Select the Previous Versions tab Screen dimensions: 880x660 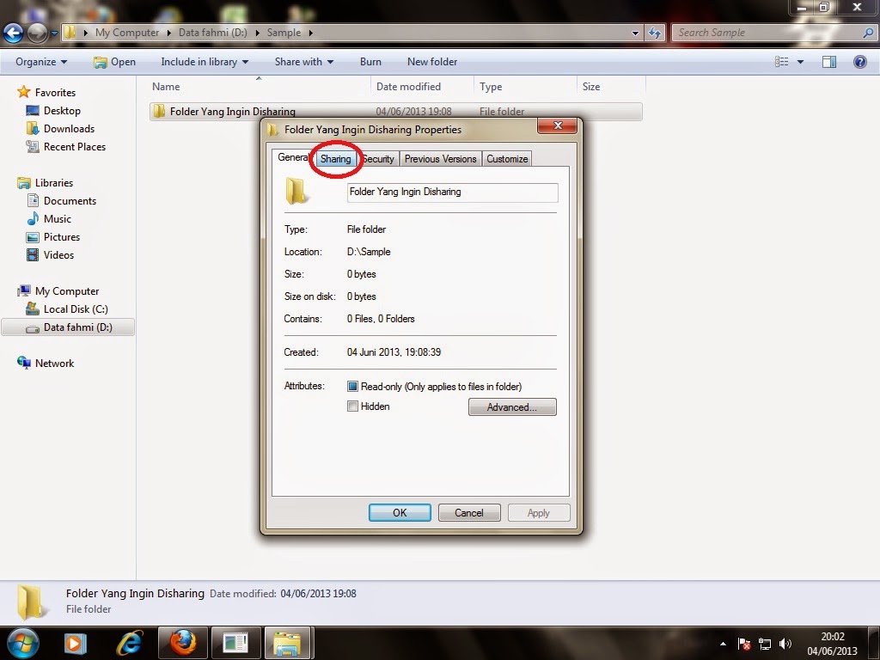441,159
